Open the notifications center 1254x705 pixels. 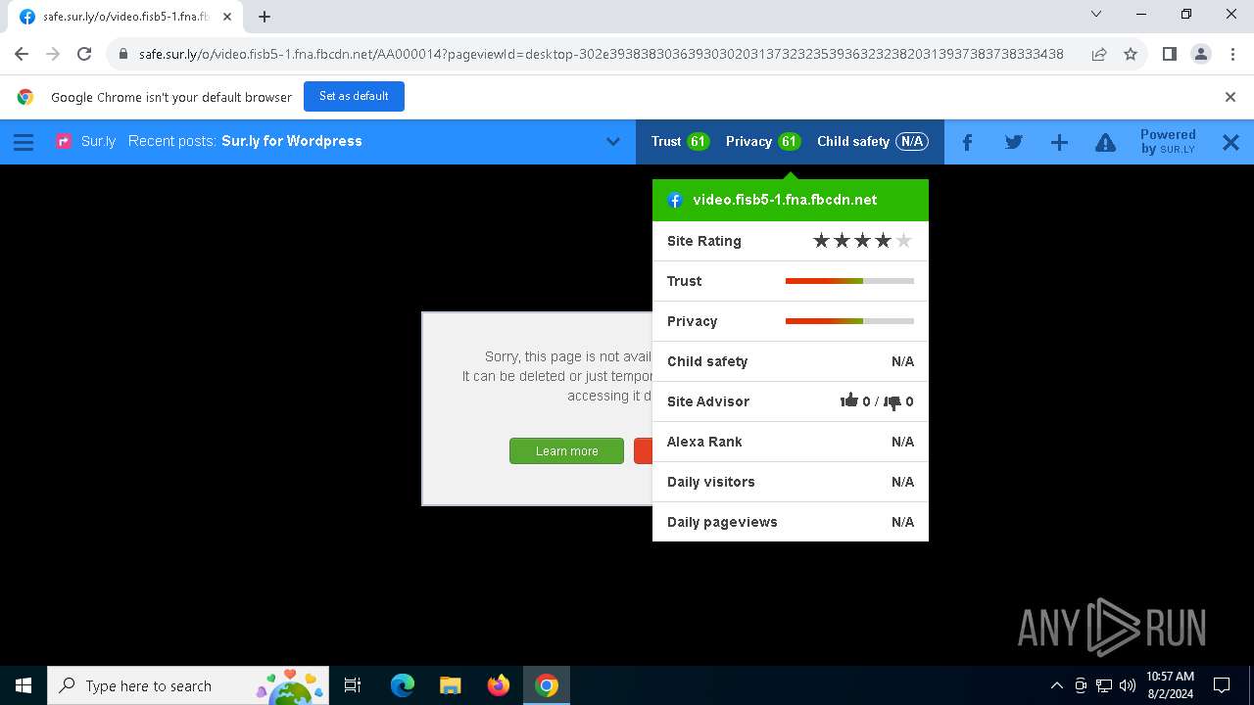coord(1222,685)
